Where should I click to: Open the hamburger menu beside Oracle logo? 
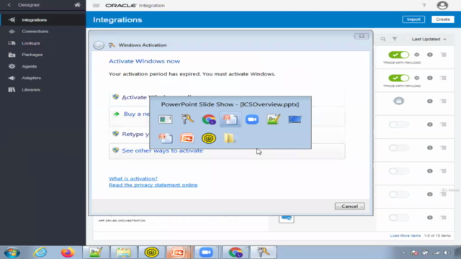[x=96, y=5]
